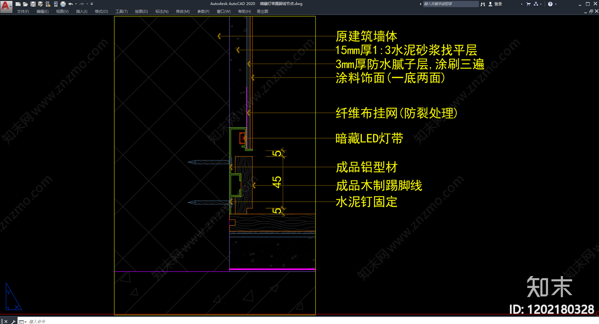The height and width of the screenshot is (324, 599).
Task: Restore the drawing document window
Action: [x=591, y=12]
